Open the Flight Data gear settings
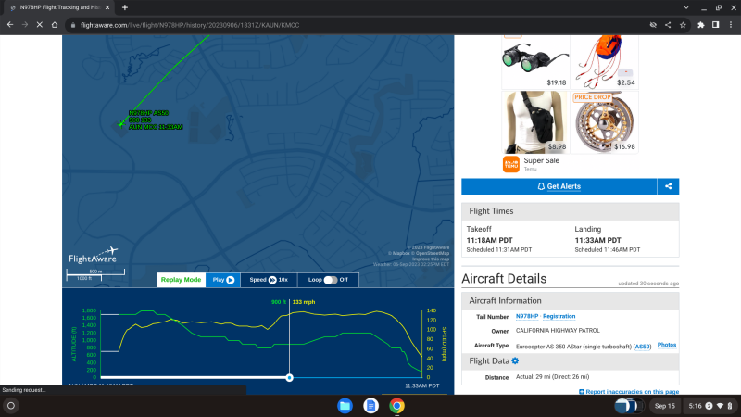 tap(515, 360)
